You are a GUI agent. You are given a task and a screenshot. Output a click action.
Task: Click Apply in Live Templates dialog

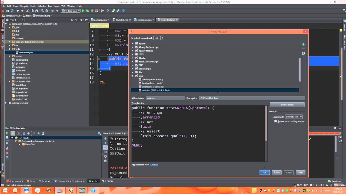coord(289,172)
